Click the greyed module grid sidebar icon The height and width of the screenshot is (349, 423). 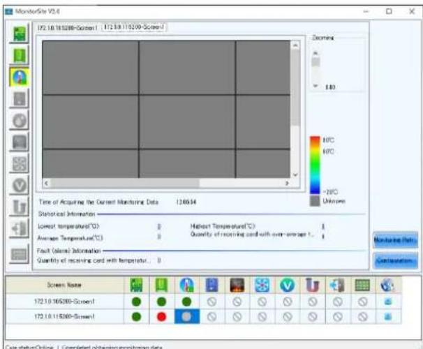[x=20, y=254]
